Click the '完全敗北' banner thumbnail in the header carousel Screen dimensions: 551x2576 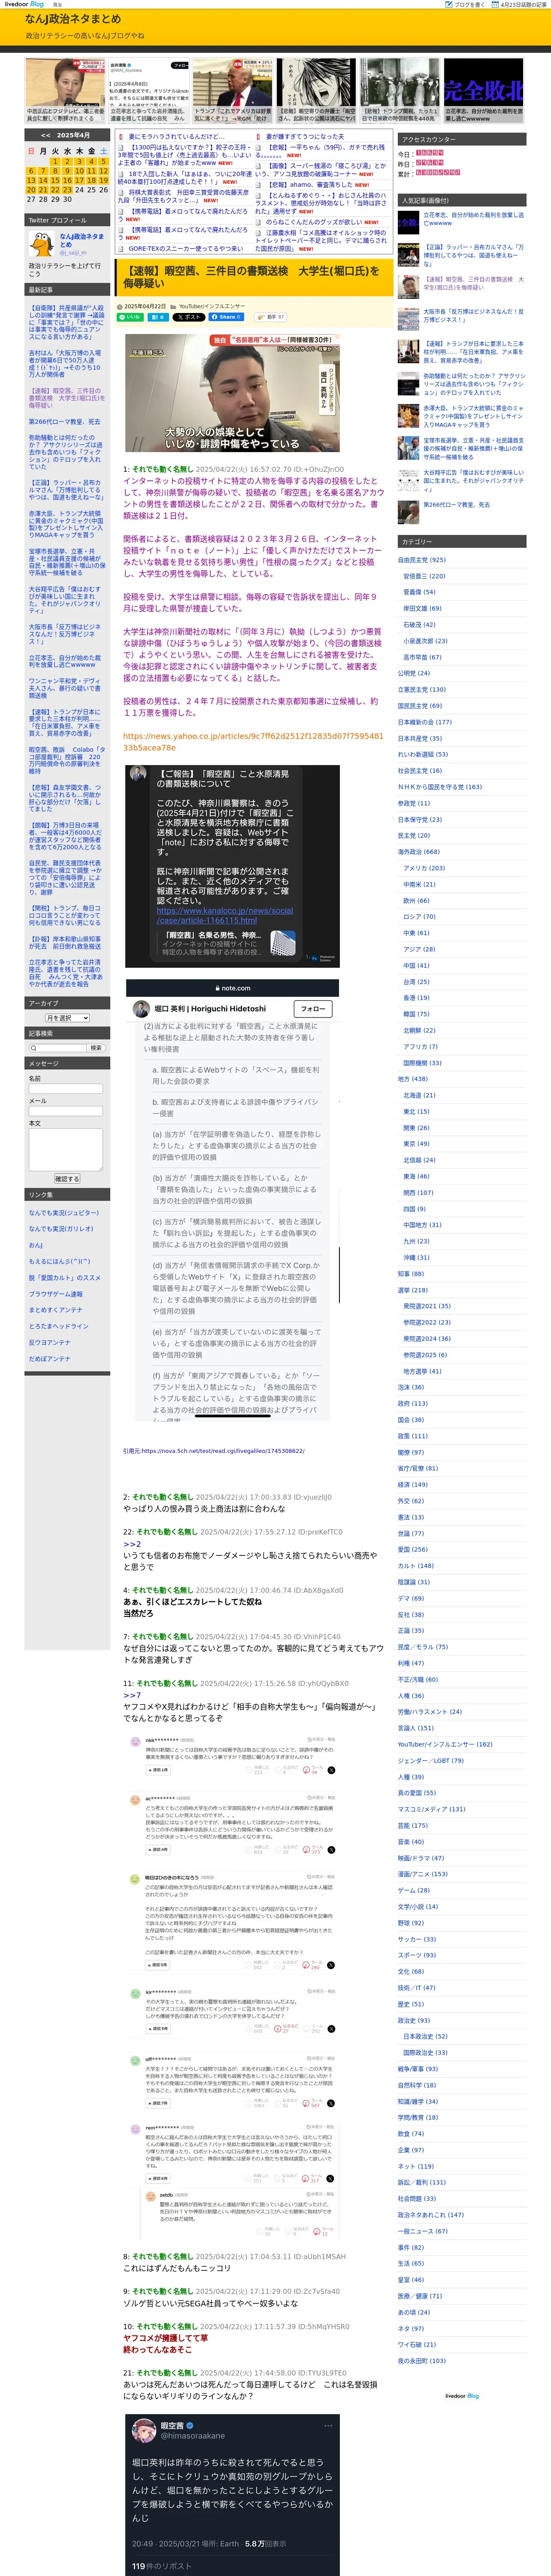[x=485, y=90]
